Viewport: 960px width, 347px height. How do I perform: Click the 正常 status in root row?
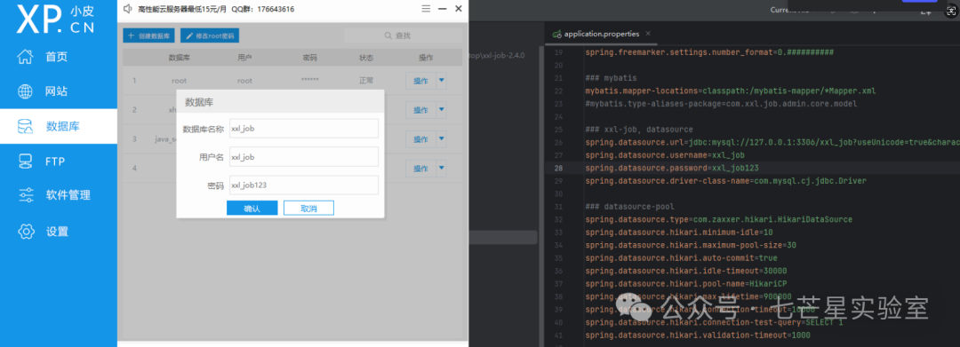366,81
